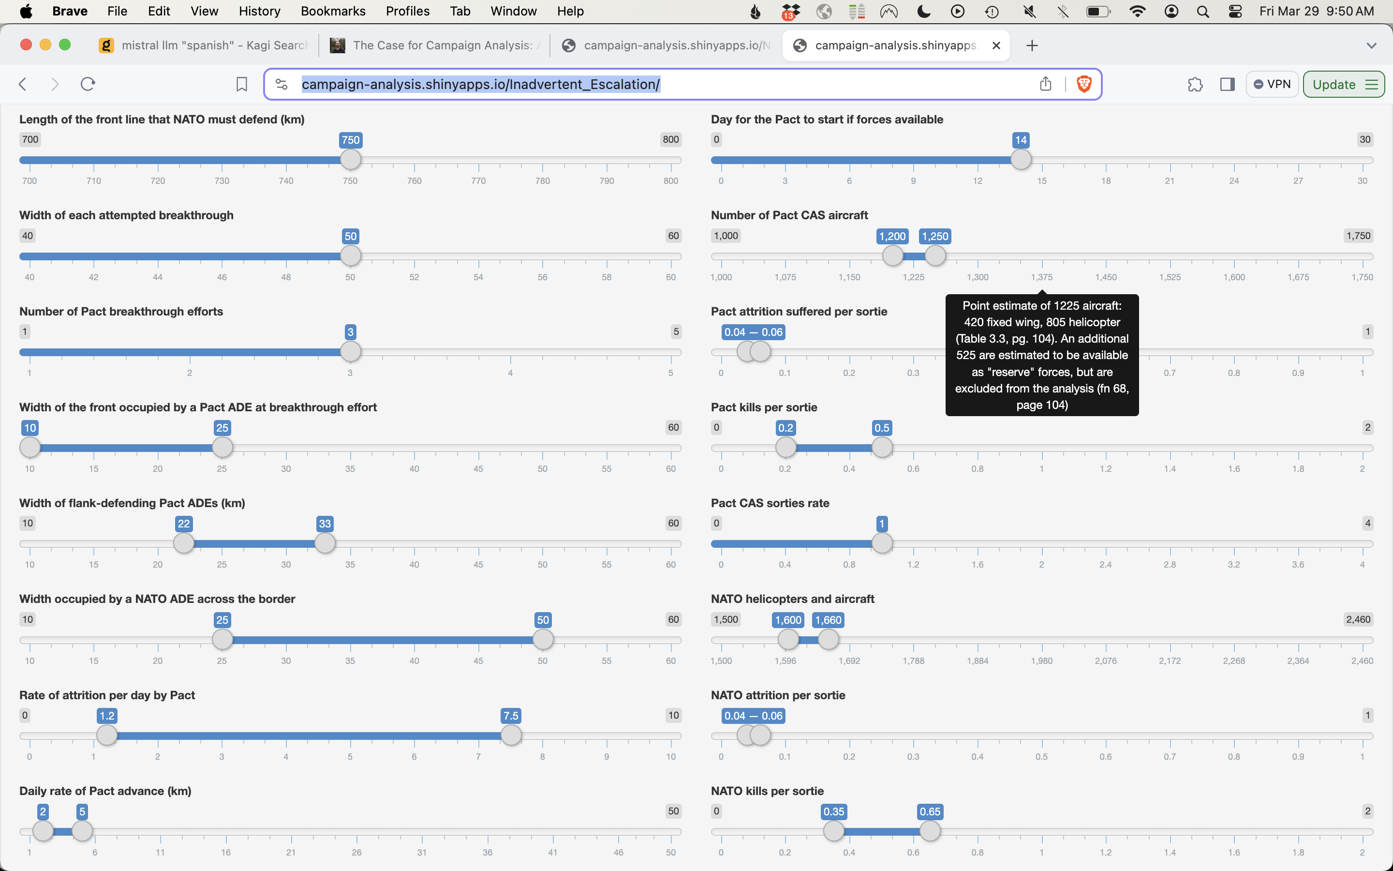This screenshot has width=1393, height=871.
Task: Click the 'Daily rate of Pact advance (km)' label
Action: (105, 791)
